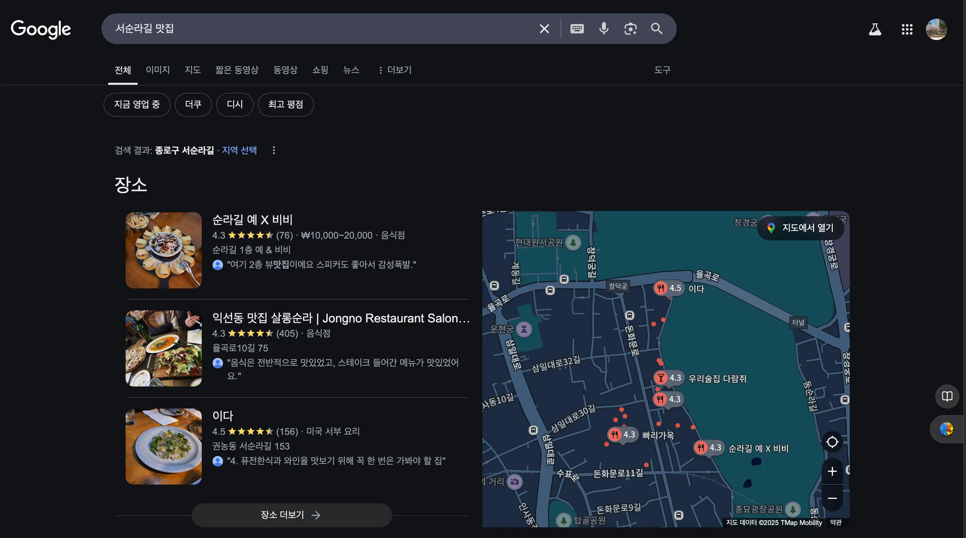Open the book icon side panel button

(947, 396)
